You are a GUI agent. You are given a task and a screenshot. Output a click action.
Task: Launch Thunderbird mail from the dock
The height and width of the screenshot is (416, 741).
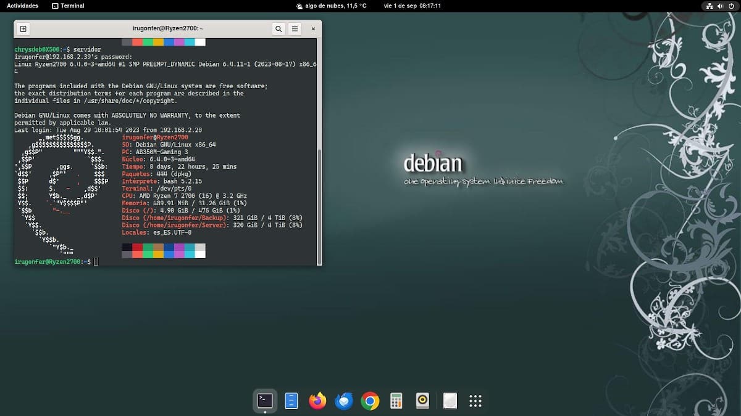tap(344, 401)
